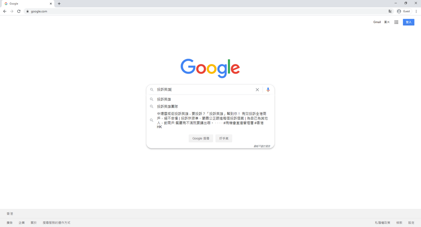421x227 pixels.
Task: Open the Google apps grid
Action: pyautogui.click(x=396, y=22)
